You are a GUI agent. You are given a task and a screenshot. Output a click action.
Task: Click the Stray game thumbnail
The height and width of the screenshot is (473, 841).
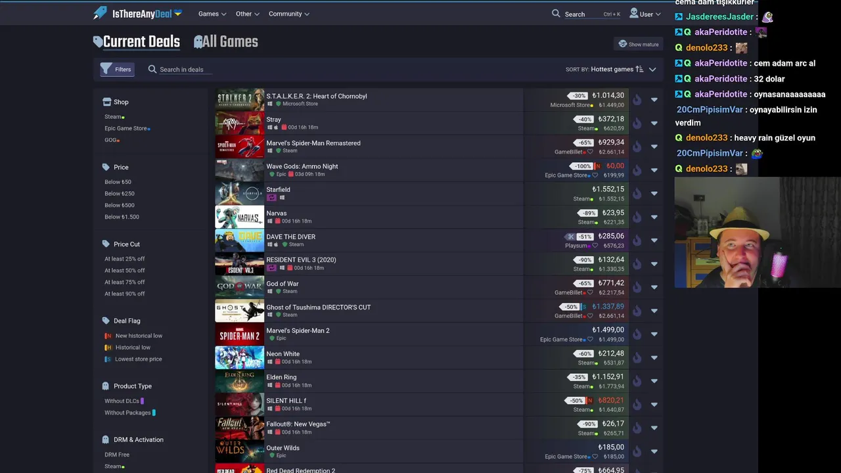pyautogui.click(x=240, y=123)
